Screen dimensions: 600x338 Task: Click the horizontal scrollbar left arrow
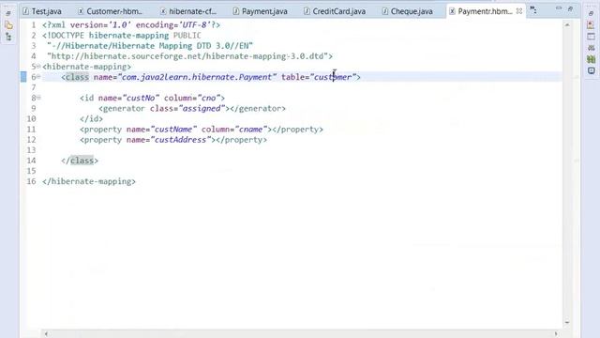pyautogui.click(x=46, y=334)
